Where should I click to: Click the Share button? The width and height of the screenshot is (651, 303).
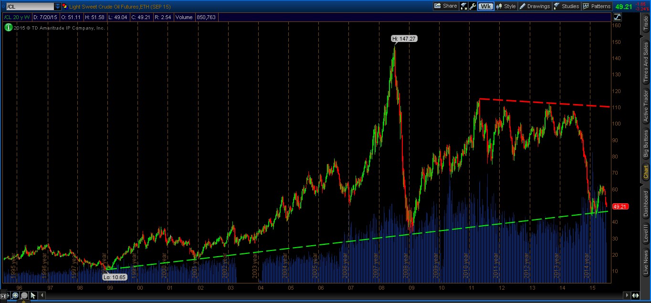[x=445, y=6]
